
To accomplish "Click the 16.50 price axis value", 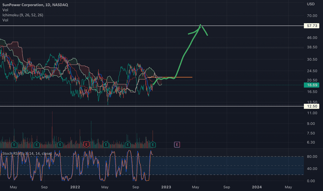I will (312, 92).
